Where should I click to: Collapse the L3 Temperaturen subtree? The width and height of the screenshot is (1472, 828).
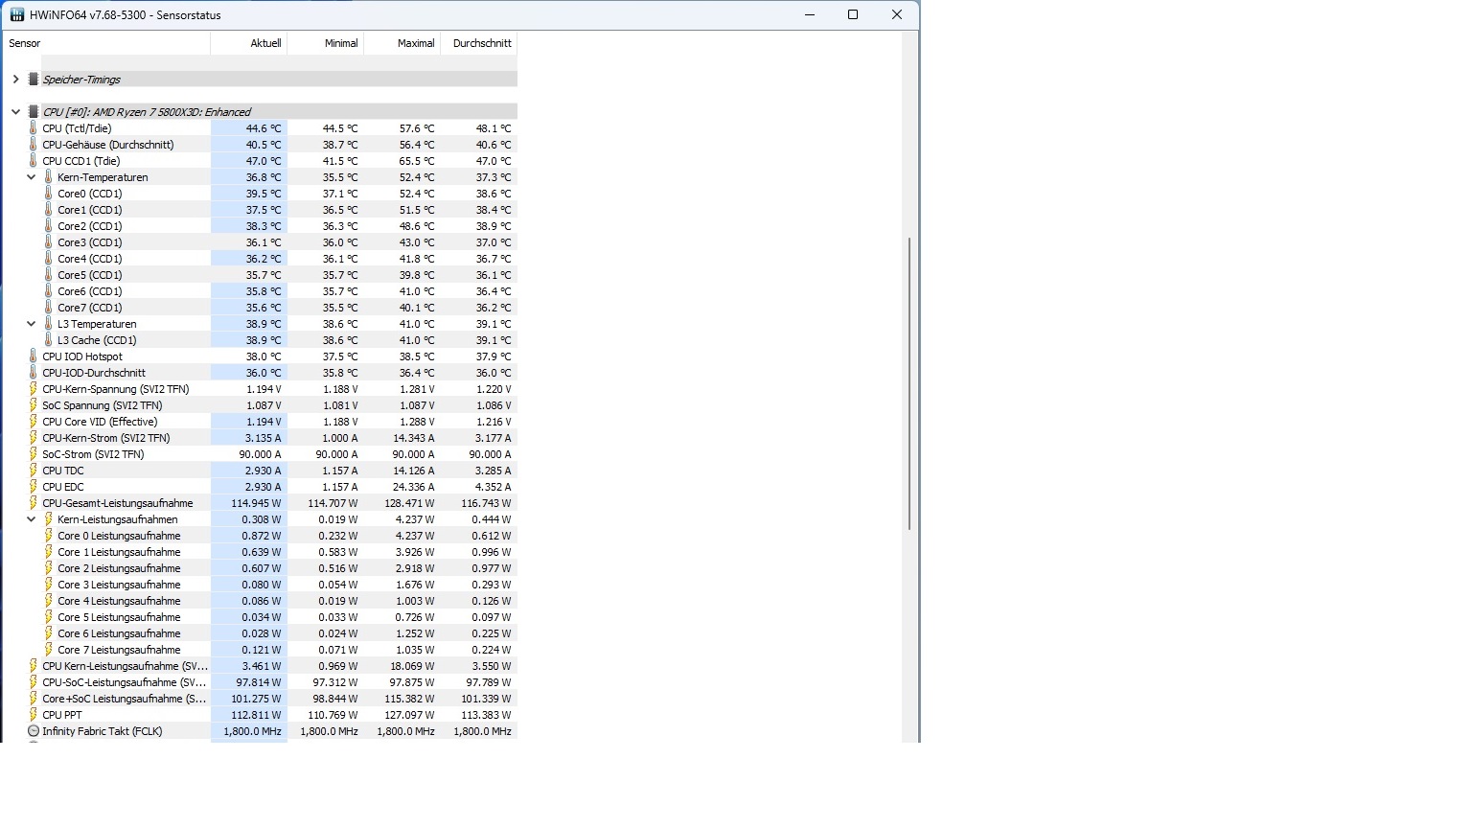point(31,324)
